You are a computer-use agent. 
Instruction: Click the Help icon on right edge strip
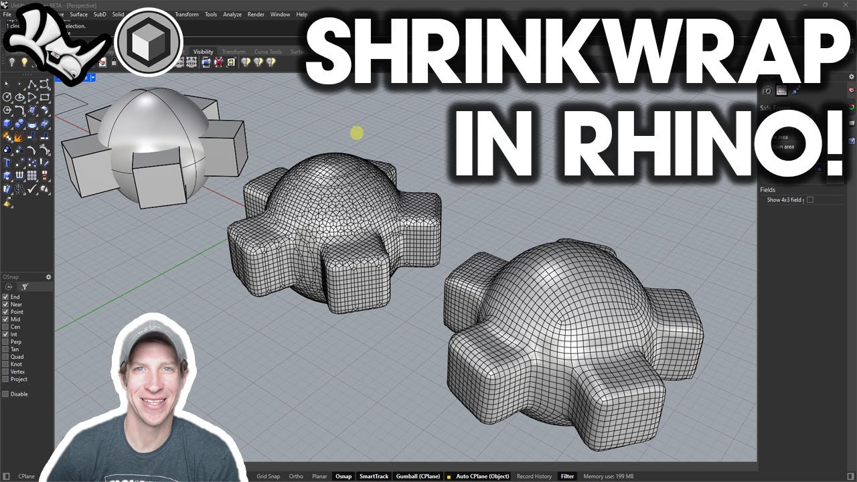(x=852, y=141)
